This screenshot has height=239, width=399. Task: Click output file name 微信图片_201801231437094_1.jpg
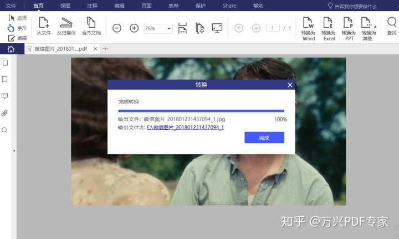[184, 119]
